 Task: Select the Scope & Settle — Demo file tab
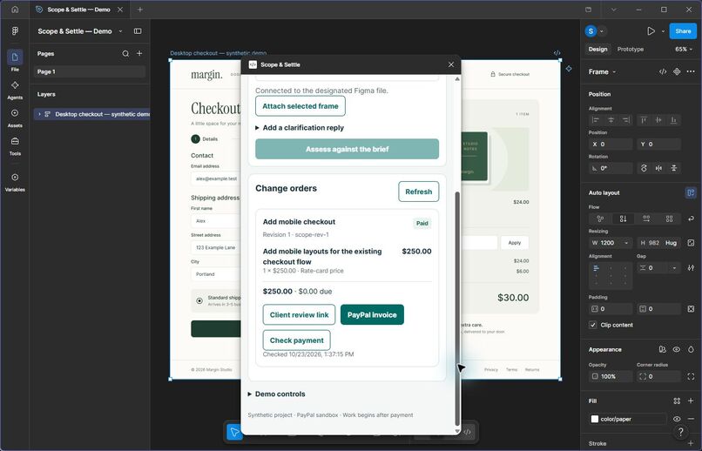click(x=78, y=10)
